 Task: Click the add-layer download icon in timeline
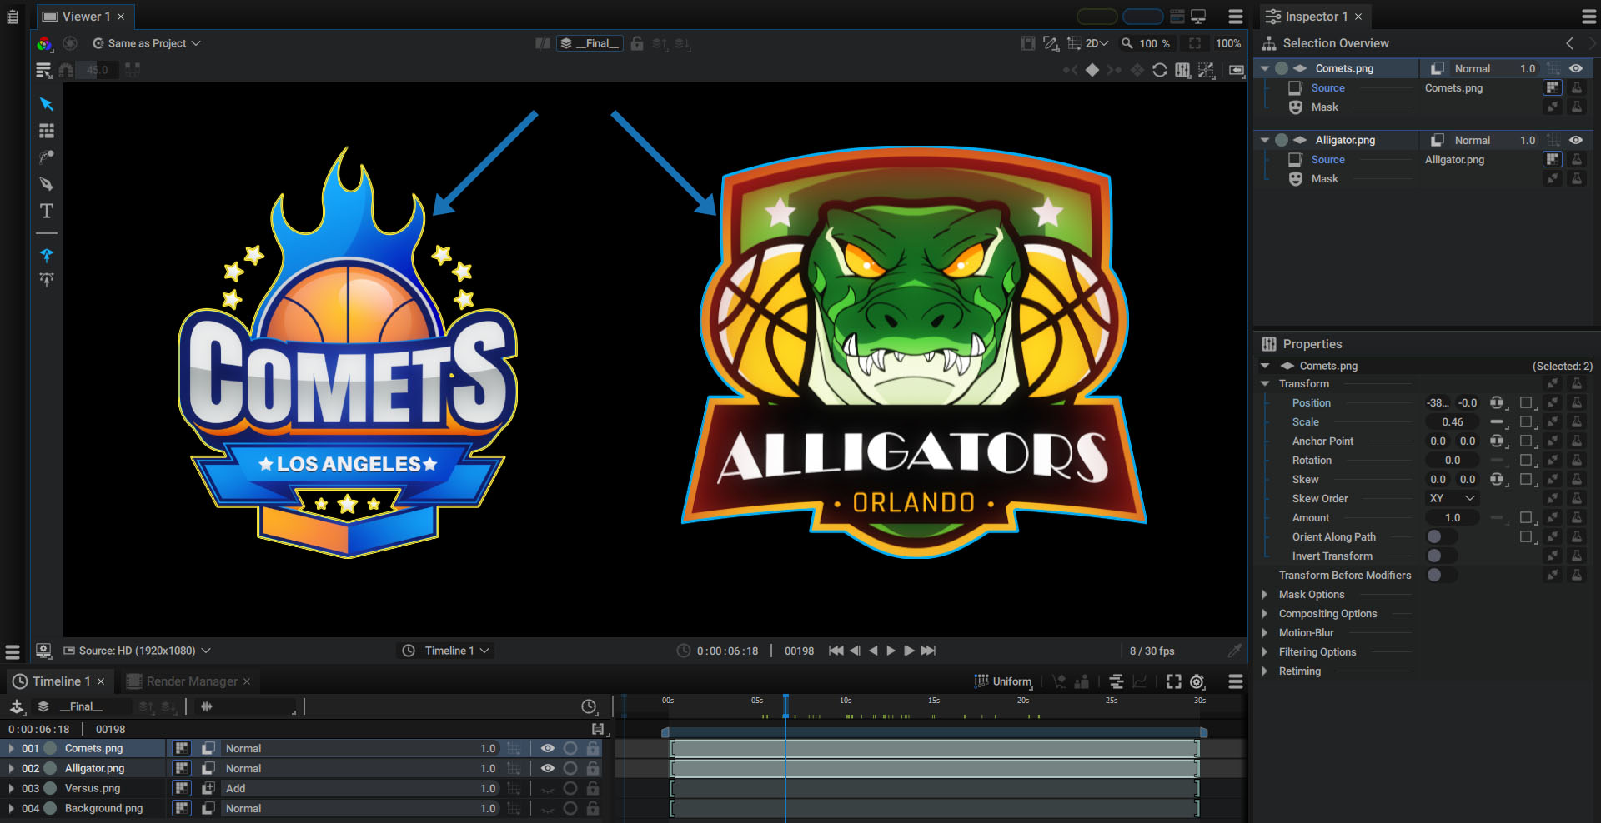pos(17,706)
